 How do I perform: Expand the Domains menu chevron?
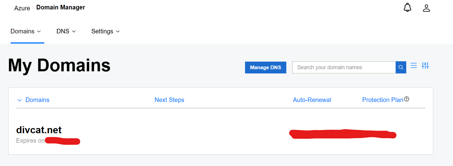coord(39,31)
